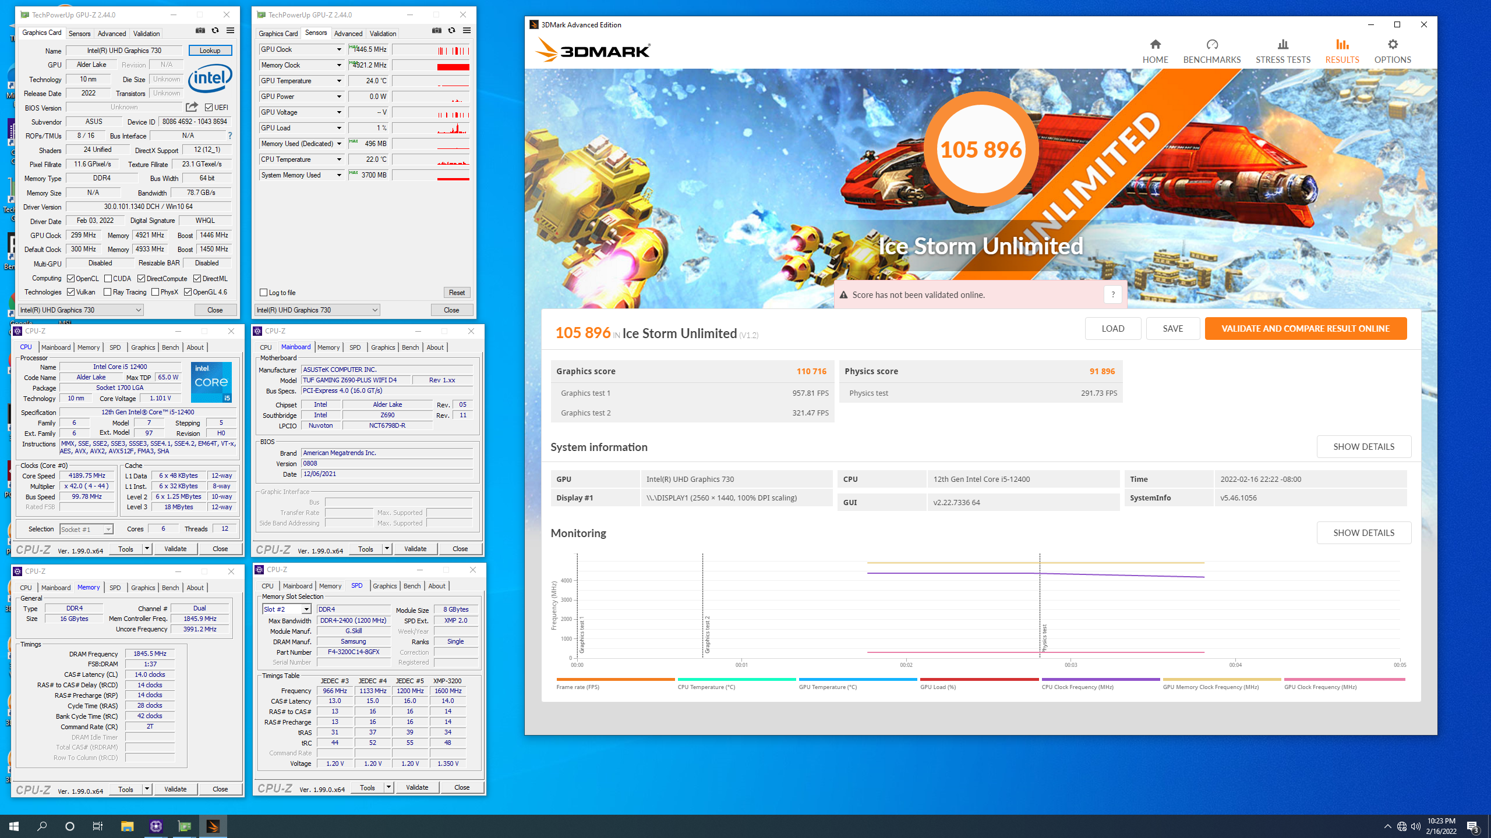Expand the System Memory Used sensor dropdown

point(339,175)
